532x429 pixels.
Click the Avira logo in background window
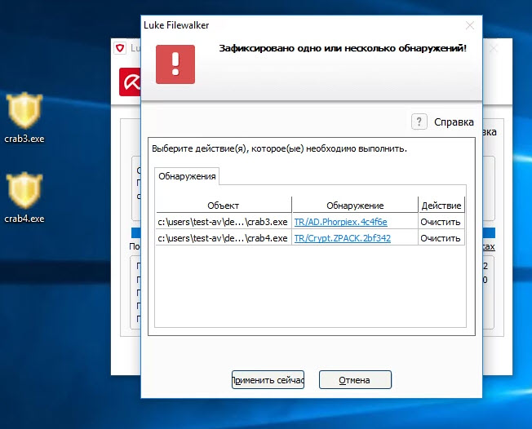(x=130, y=82)
